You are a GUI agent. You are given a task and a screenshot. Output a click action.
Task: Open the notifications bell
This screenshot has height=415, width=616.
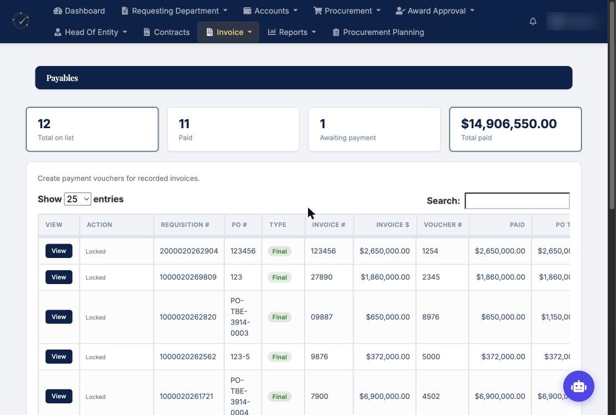click(x=533, y=21)
